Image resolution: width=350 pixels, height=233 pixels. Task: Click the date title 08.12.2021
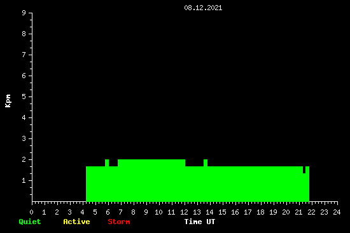pyautogui.click(x=203, y=8)
